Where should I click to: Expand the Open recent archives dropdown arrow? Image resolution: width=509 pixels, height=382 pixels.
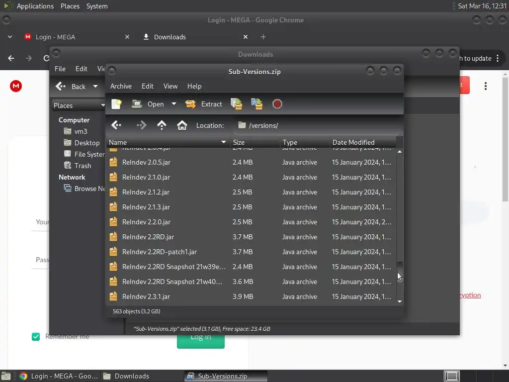point(174,104)
